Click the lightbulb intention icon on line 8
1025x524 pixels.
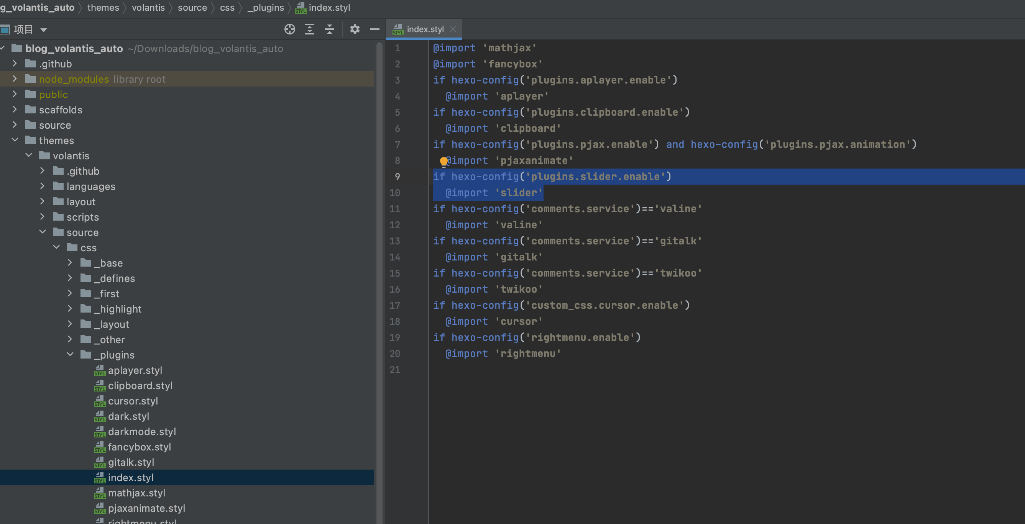coord(444,161)
